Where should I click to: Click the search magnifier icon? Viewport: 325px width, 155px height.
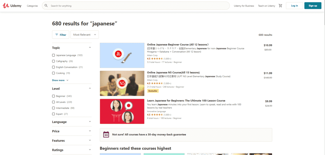(46, 6)
